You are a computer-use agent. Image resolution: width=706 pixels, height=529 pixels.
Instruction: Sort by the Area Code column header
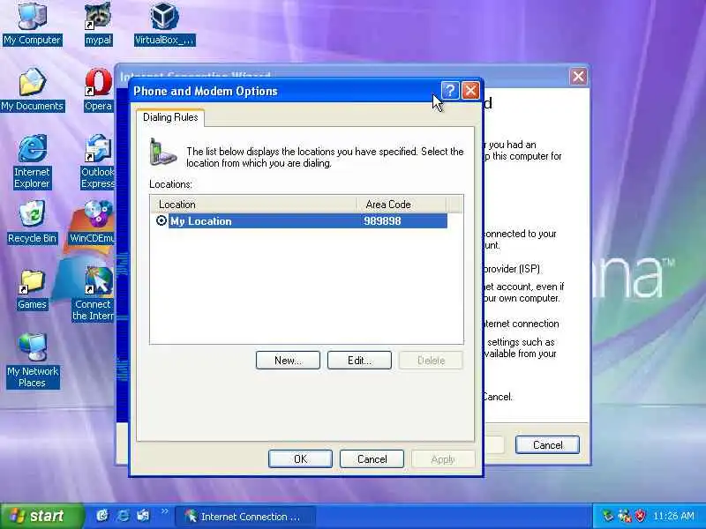point(402,205)
